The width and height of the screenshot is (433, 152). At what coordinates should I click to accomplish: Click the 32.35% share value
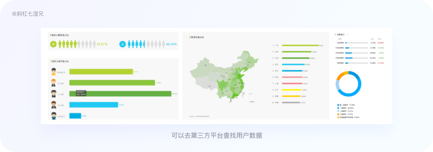[x=373, y=58]
